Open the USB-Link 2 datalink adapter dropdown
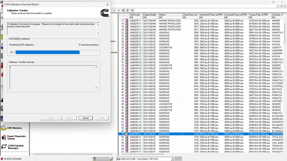Image resolution: width=287 pixels, height=161 pixels. pos(172,159)
